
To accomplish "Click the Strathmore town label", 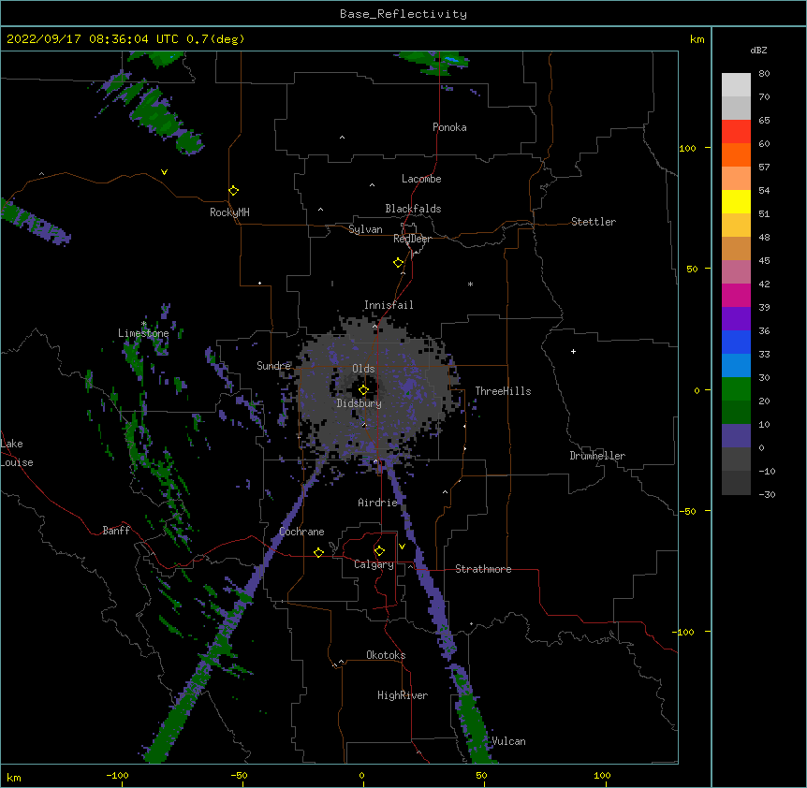I will pyautogui.click(x=483, y=569).
